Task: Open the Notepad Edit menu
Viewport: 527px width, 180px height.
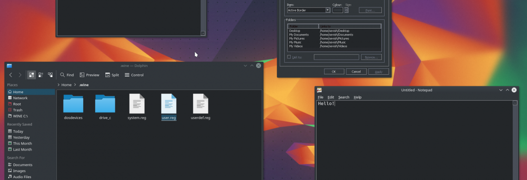Action: pos(331,97)
